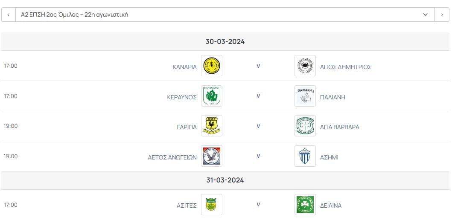Click the ΑΓΙΟΣ ΔΗΜΗΤΡΙΟΣ crab logo
The height and width of the screenshot is (220, 452).
tap(305, 66)
